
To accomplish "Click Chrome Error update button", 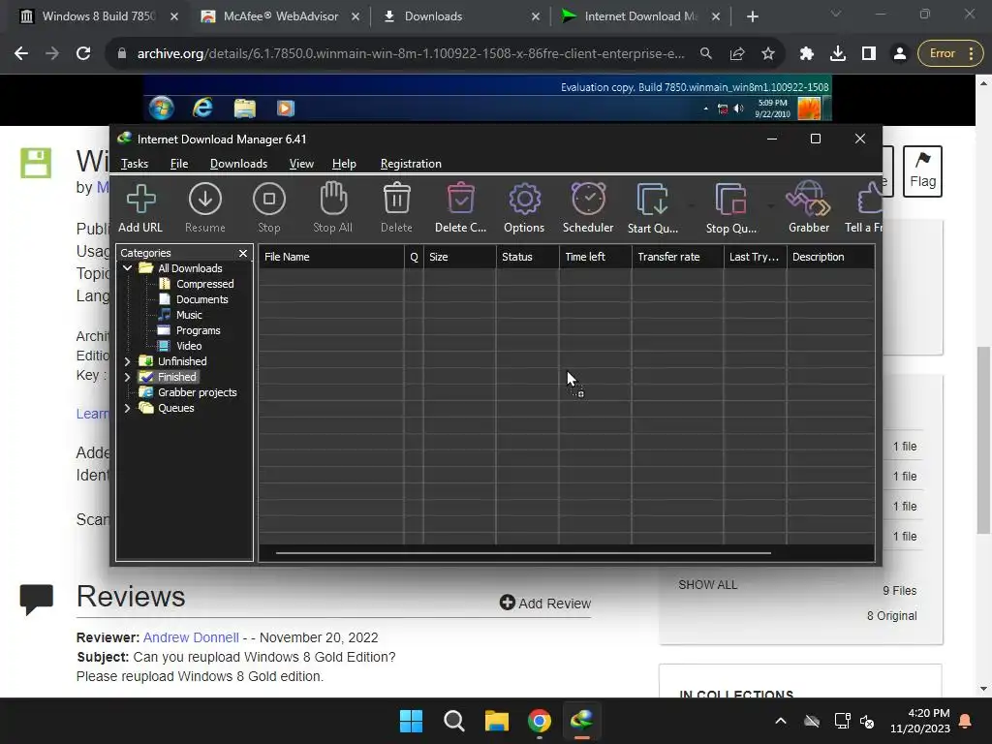I will 951,54.
